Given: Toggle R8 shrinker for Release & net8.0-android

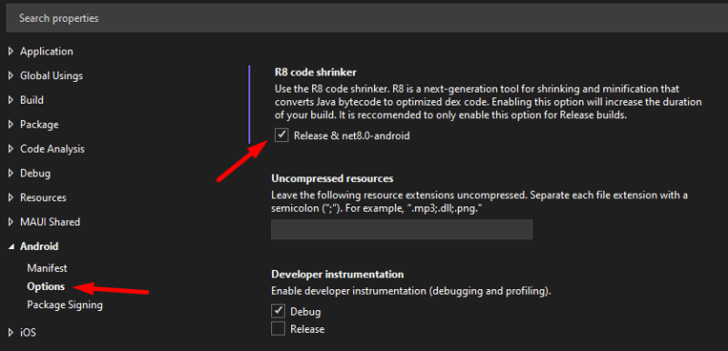Looking at the screenshot, I should click(281, 135).
